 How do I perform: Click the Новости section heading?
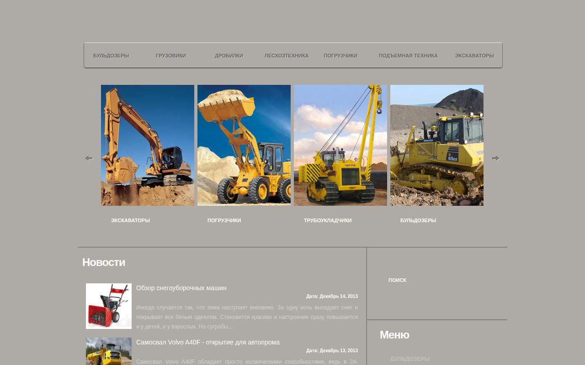[x=104, y=262]
